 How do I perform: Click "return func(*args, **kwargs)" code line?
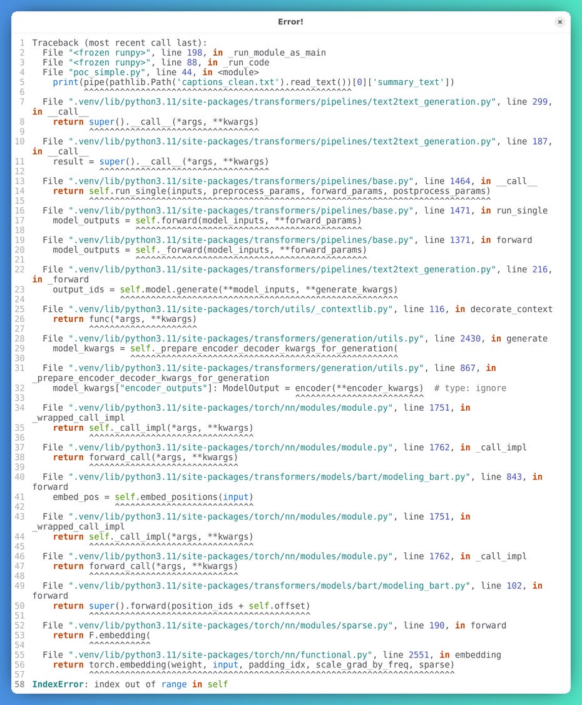click(125, 319)
